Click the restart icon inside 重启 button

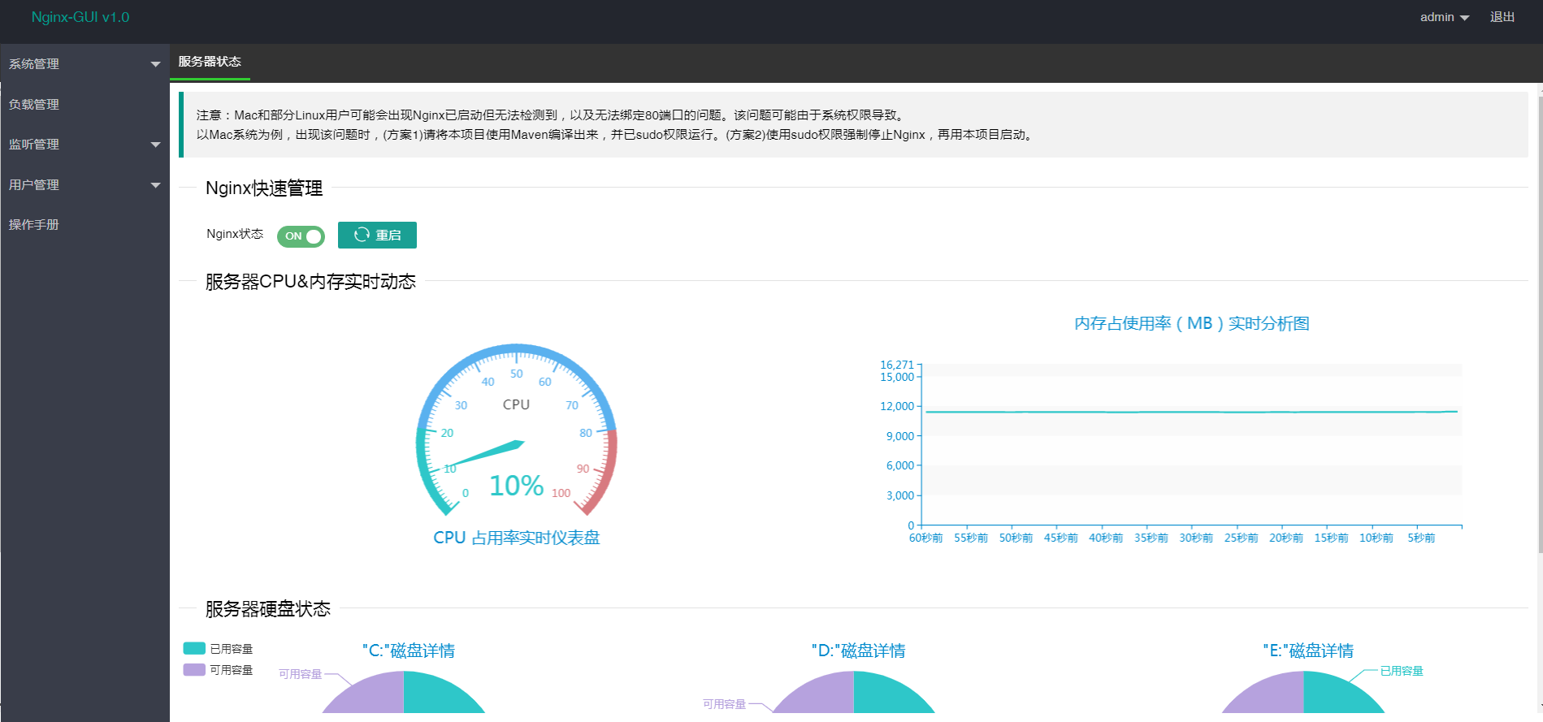pos(362,235)
